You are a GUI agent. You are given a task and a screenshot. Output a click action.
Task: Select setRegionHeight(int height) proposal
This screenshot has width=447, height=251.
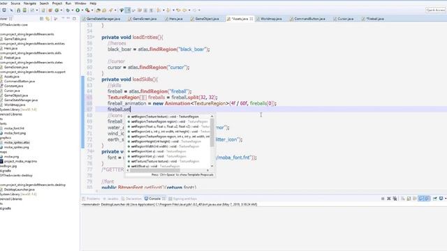pos(169,142)
